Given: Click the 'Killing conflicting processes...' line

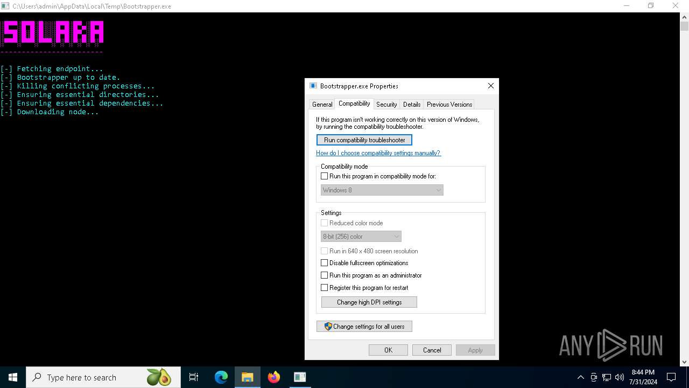Looking at the screenshot, I should [x=78, y=86].
